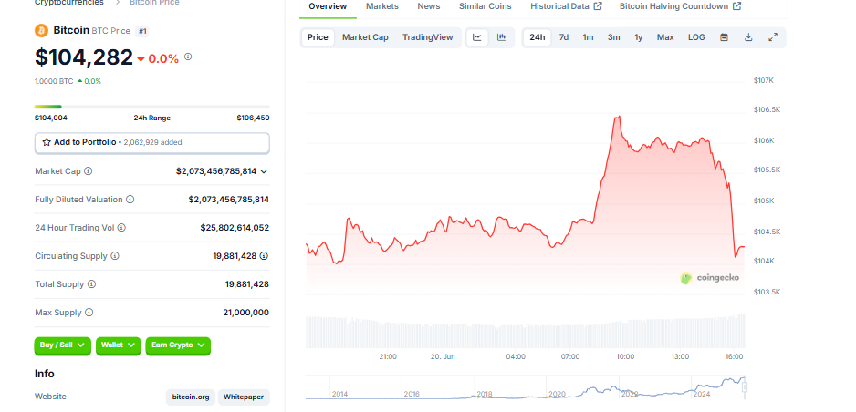Click info icon beside Circulating Supply label

(115, 256)
